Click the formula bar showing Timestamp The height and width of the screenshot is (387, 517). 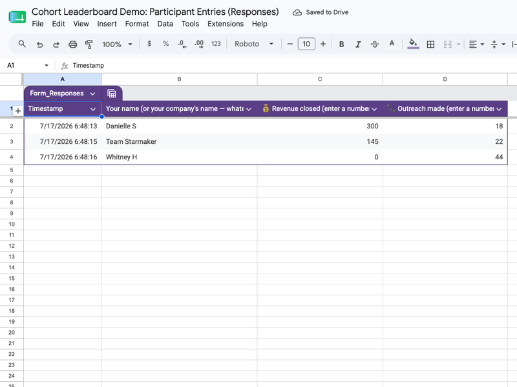[89, 66]
